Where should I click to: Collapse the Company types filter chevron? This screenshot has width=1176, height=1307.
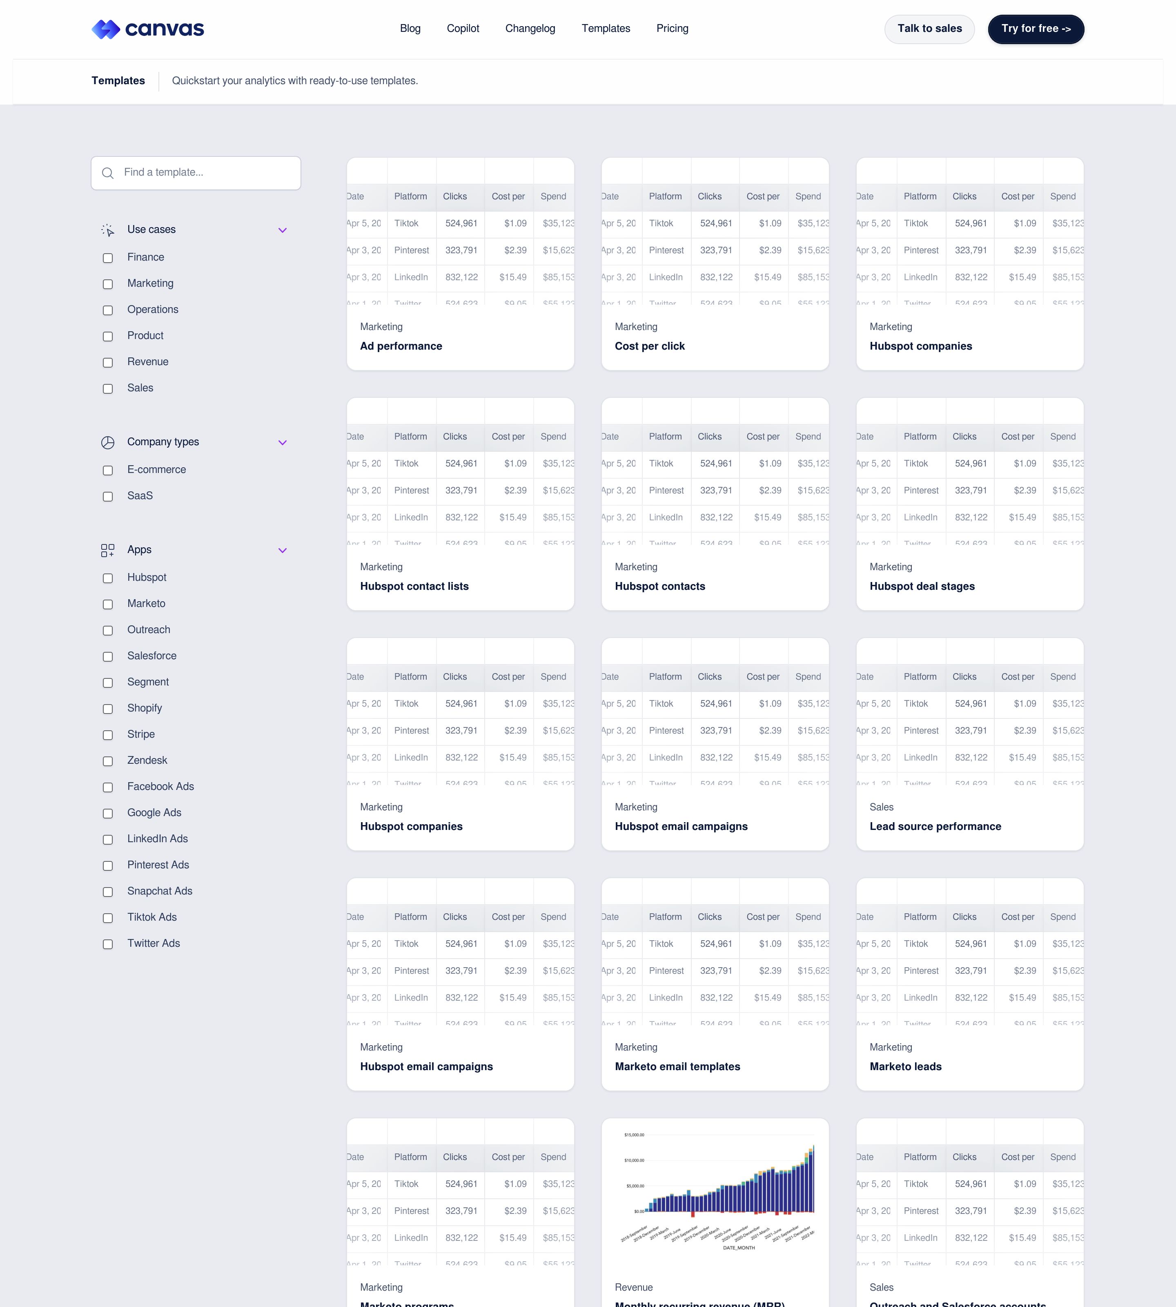click(x=283, y=443)
